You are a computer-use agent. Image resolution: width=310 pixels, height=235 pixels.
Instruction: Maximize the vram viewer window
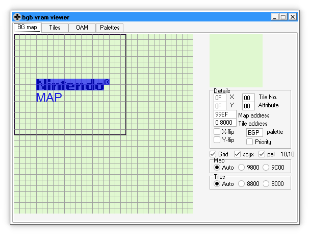283,17
